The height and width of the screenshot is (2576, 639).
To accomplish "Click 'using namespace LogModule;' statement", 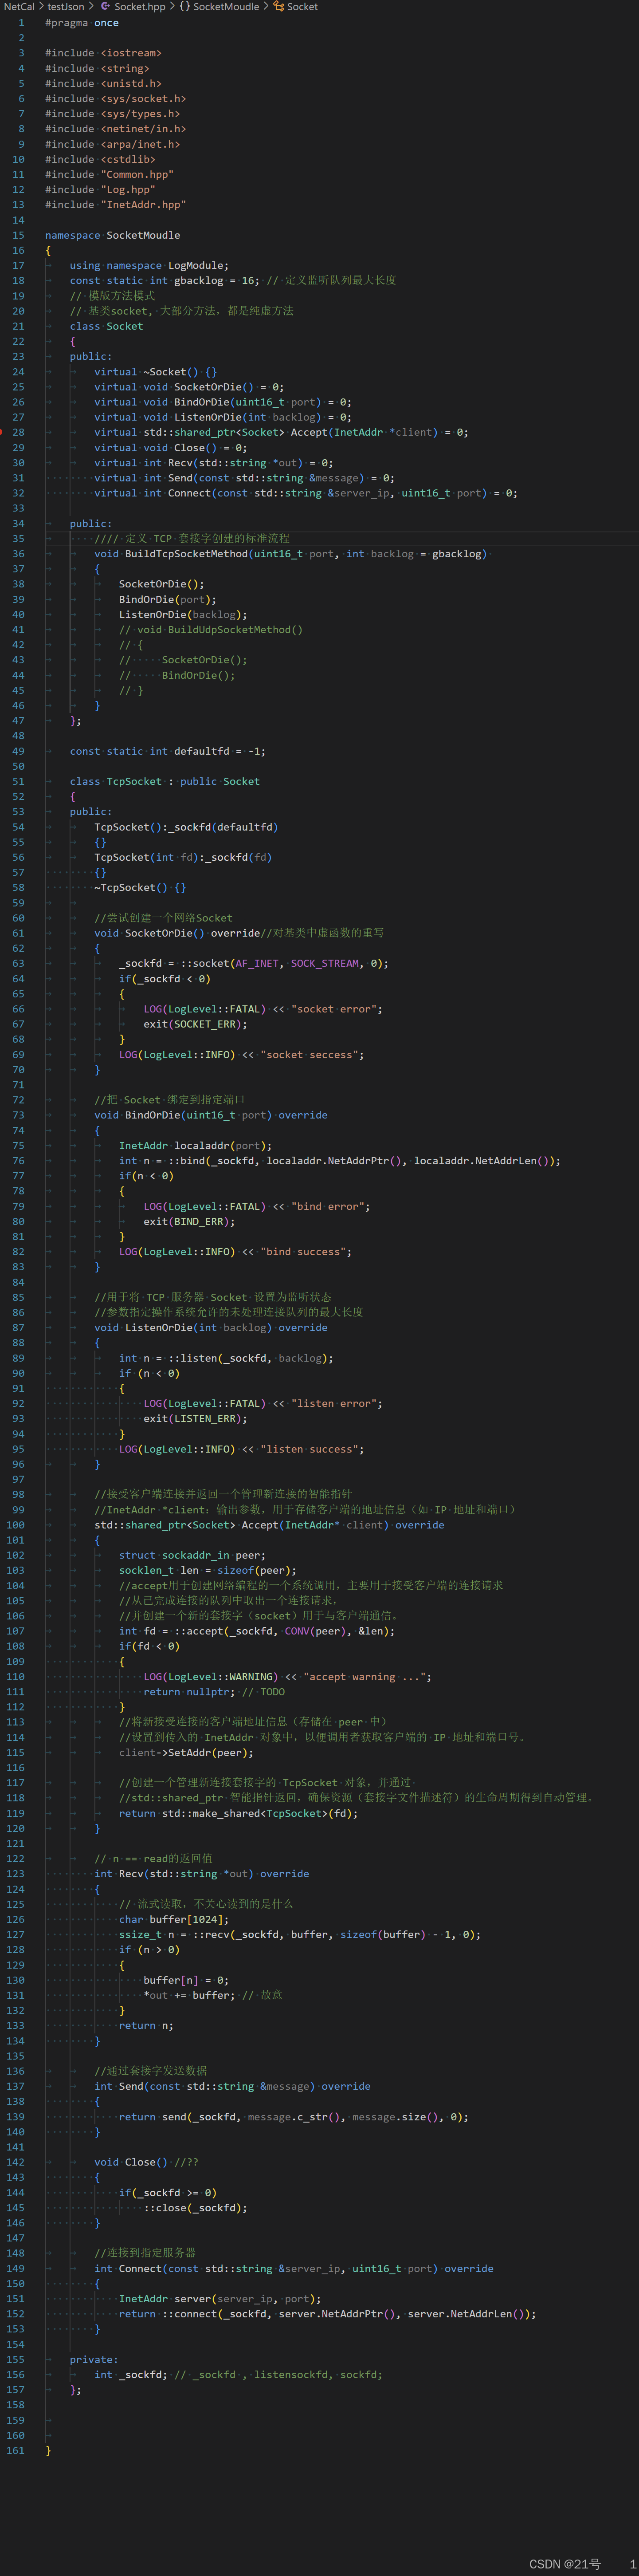I will pos(149,266).
